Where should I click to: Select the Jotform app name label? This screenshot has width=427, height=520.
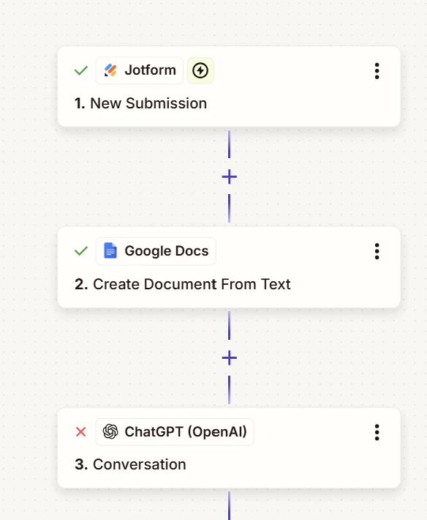click(x=151, y=70)
